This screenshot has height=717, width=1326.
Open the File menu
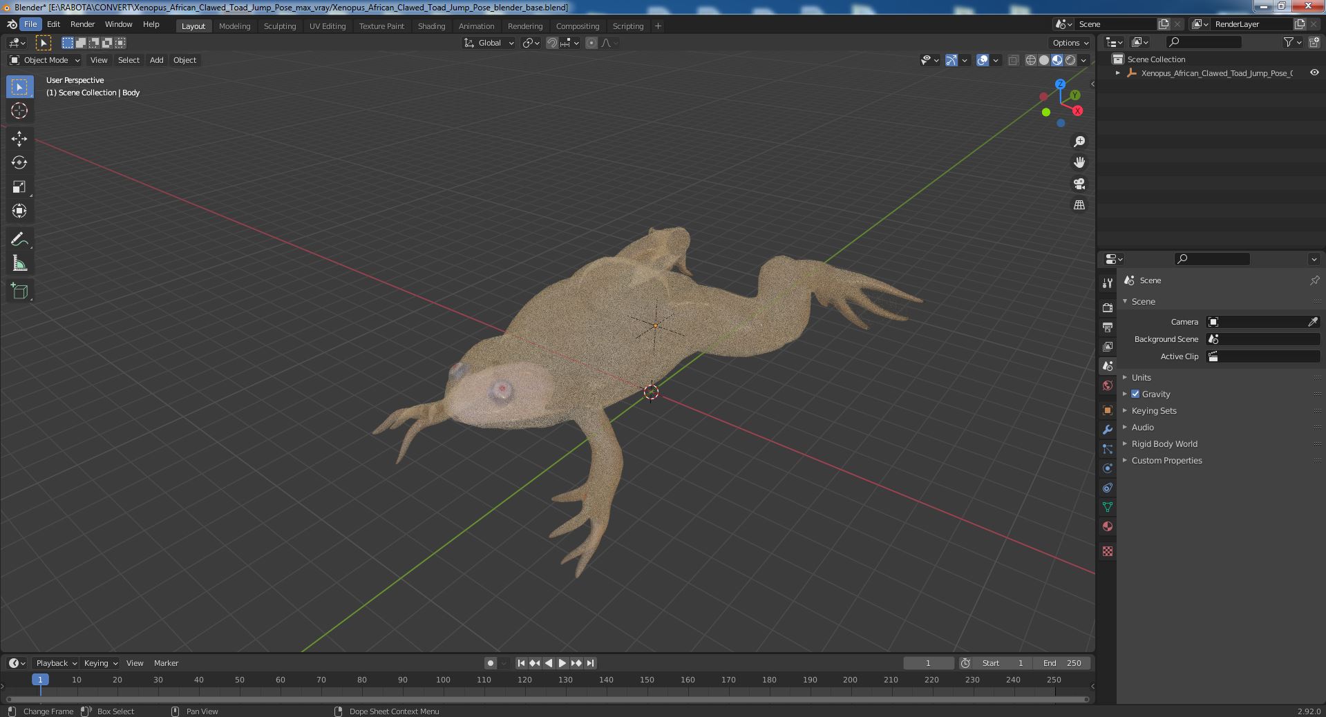30,24
